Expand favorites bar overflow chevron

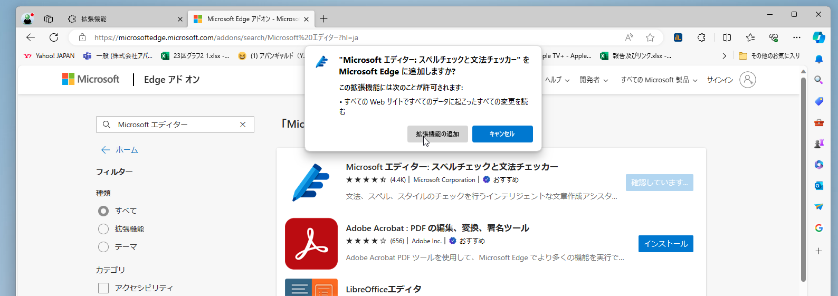click(x=724, y=56)
